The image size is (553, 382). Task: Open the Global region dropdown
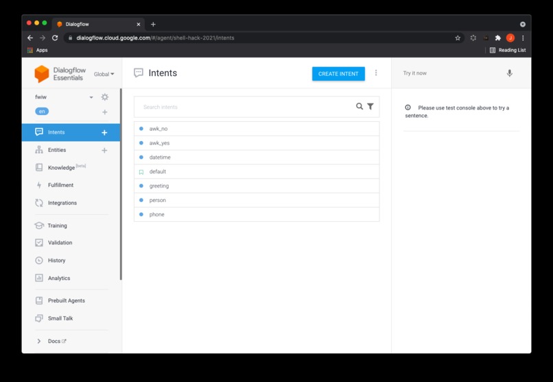(104, 74)
